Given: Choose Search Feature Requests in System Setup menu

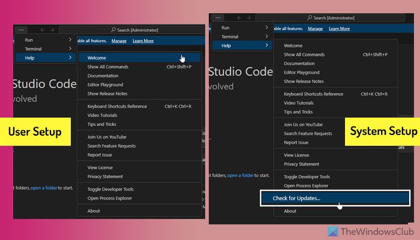Looking at the screenshot, I should [310, 133].
